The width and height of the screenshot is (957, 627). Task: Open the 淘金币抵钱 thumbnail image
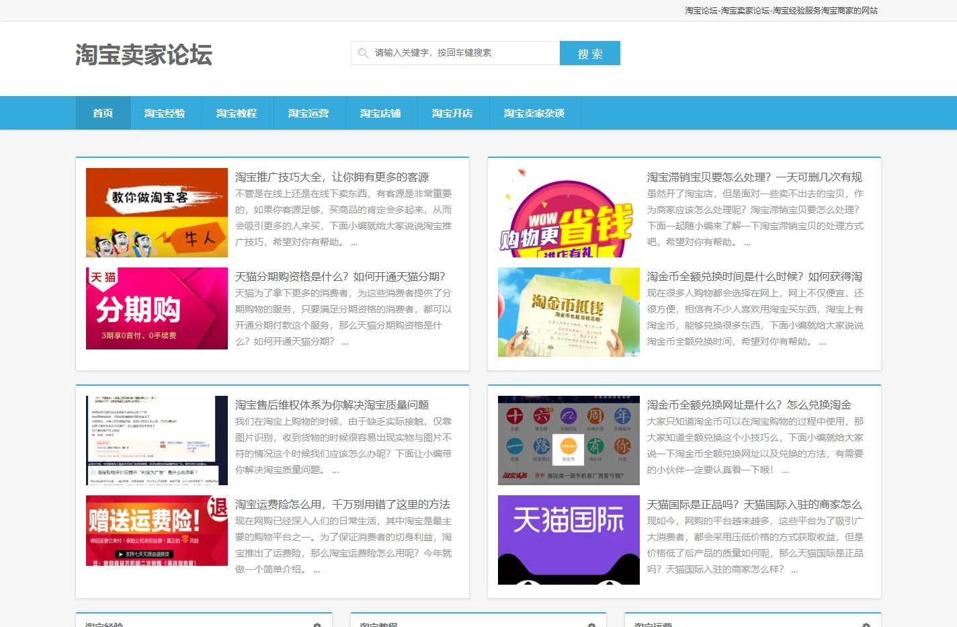569,312
